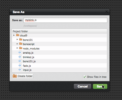The image size is (122, 100).
Task: Click the bonescript folder icon
Action: point(21,44)
